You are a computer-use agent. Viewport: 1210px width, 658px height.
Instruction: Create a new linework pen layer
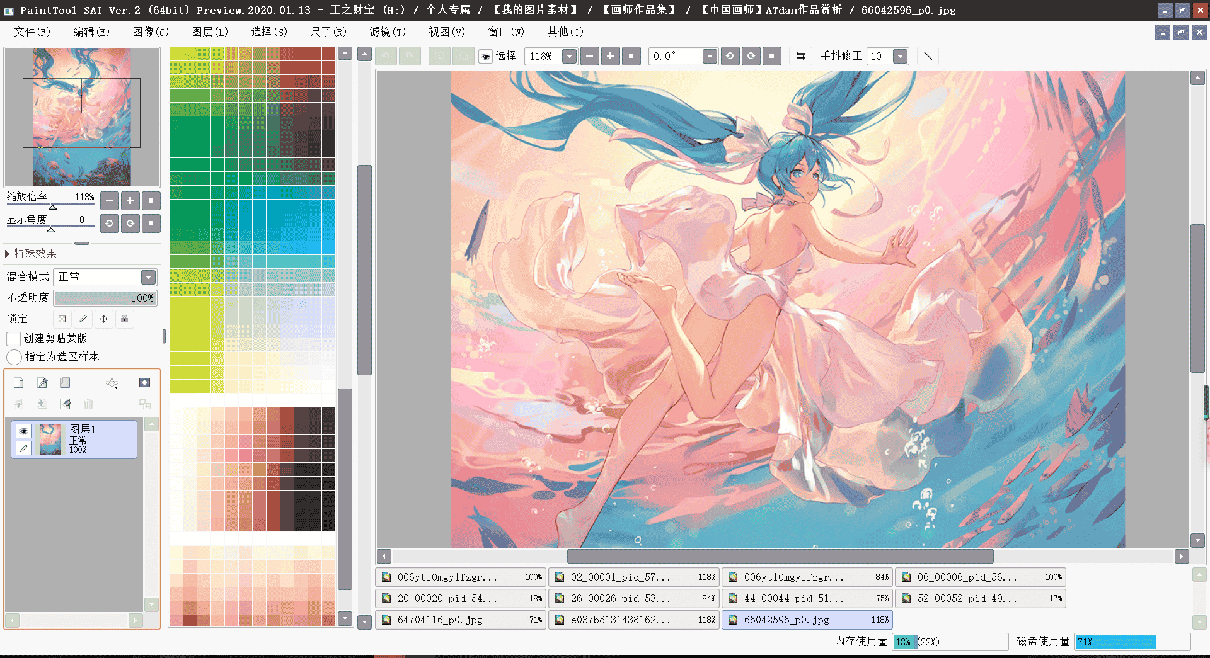coord(42,383)
